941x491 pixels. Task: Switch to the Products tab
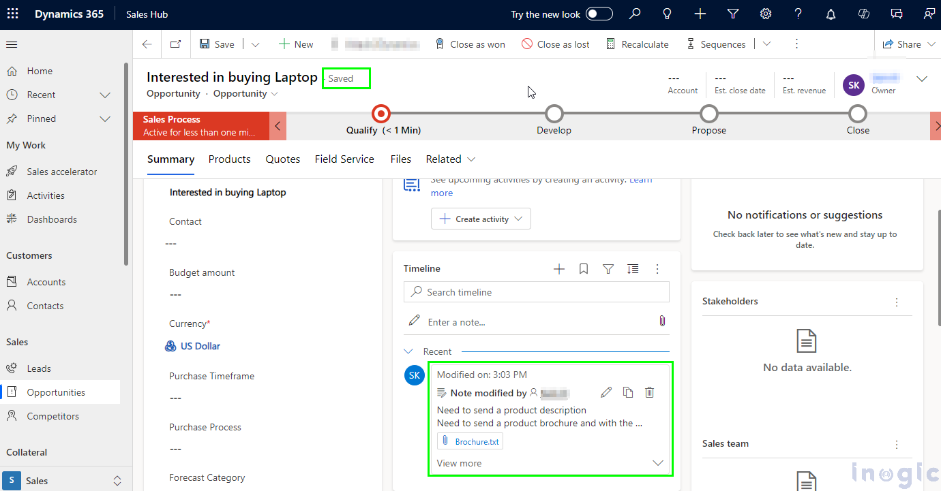pos(229,159)
